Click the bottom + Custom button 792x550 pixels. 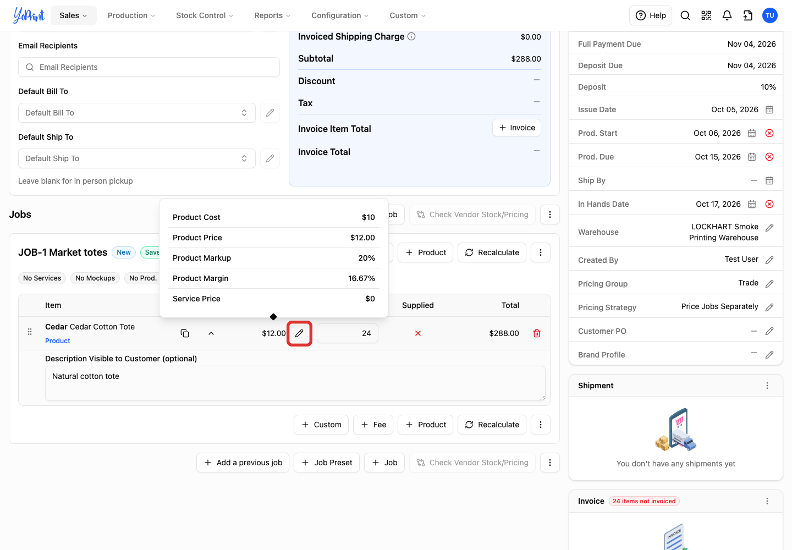pos(321,425)
